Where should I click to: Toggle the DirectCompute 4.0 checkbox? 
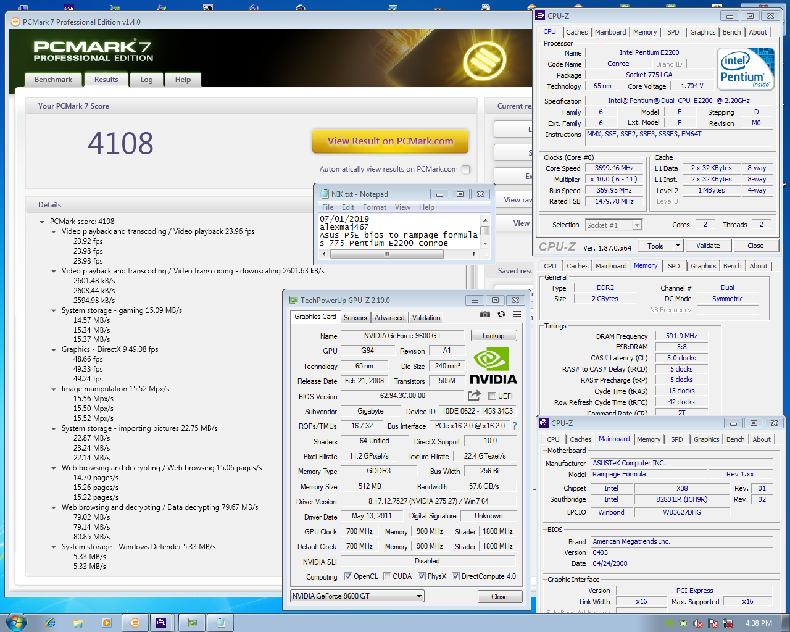click(455, 576)
